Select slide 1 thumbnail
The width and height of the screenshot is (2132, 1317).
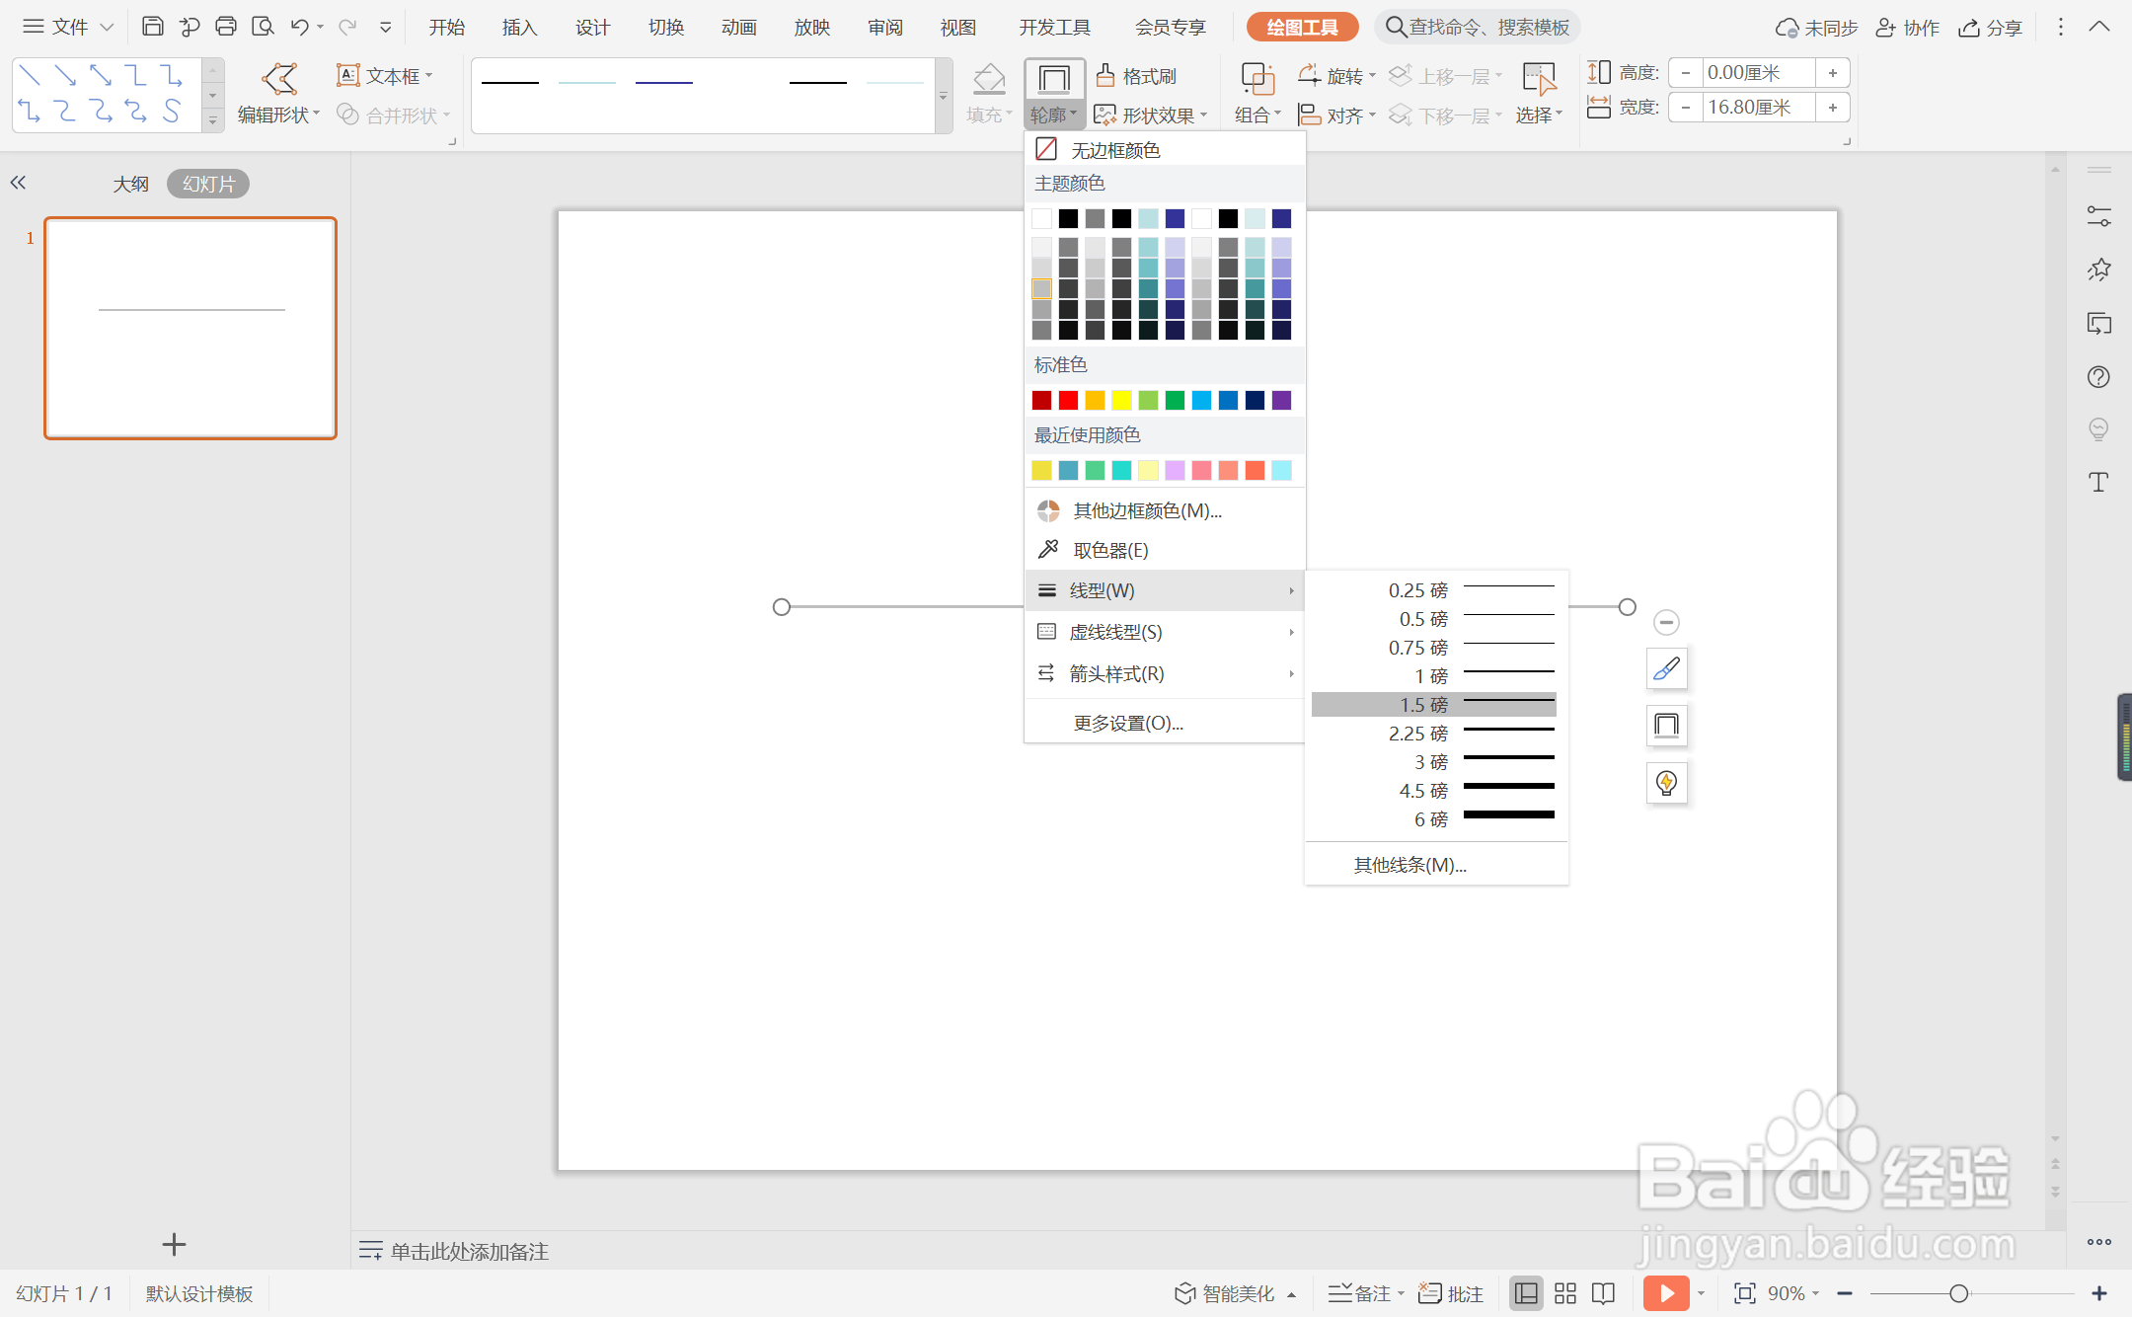pyautogui.click(x=190, y=328)
